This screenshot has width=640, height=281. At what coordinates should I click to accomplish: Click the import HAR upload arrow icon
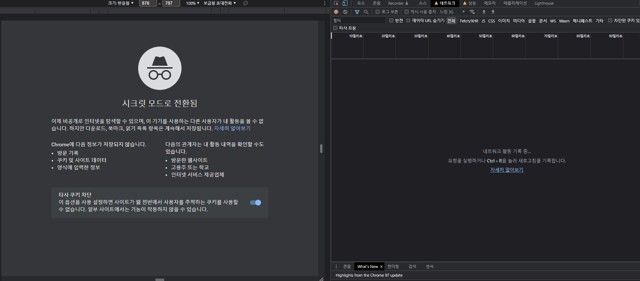[484, 12]
